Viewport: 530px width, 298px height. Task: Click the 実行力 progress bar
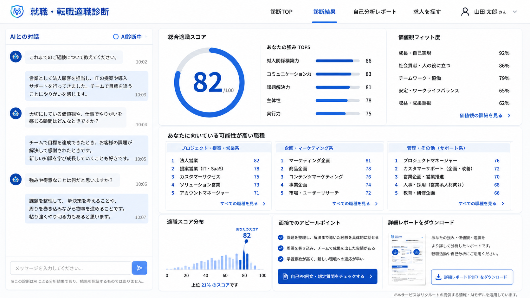[338, 113]
